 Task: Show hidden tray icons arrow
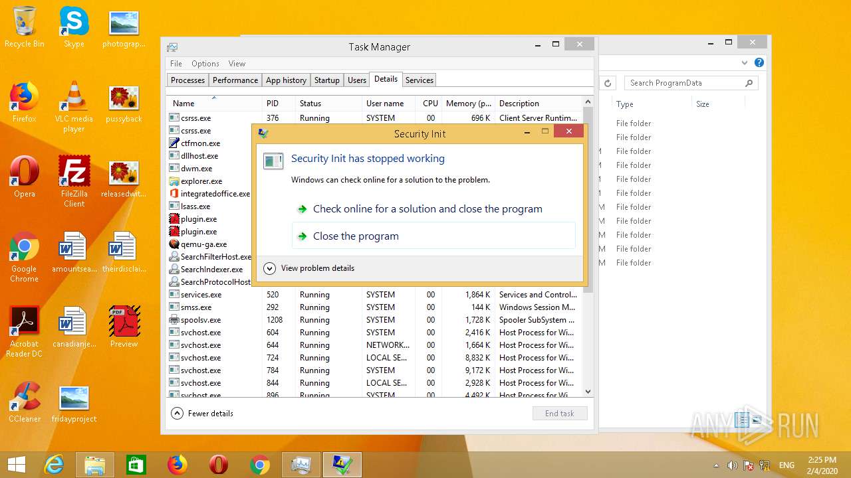coord(716,465)
